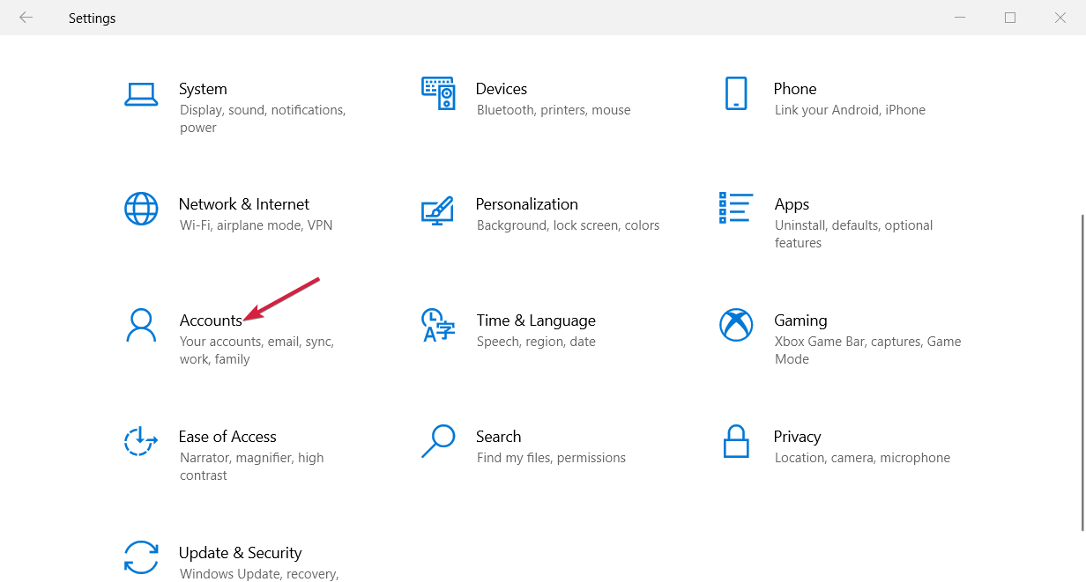
Task: Open the Update & Security label
Action: pyautogui.click(x=240, y=553)
